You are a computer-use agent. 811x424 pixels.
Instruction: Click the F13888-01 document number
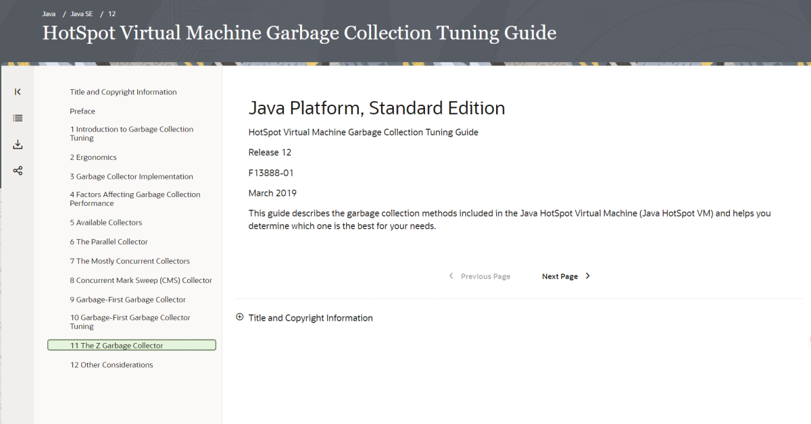[x=271, y=173]
